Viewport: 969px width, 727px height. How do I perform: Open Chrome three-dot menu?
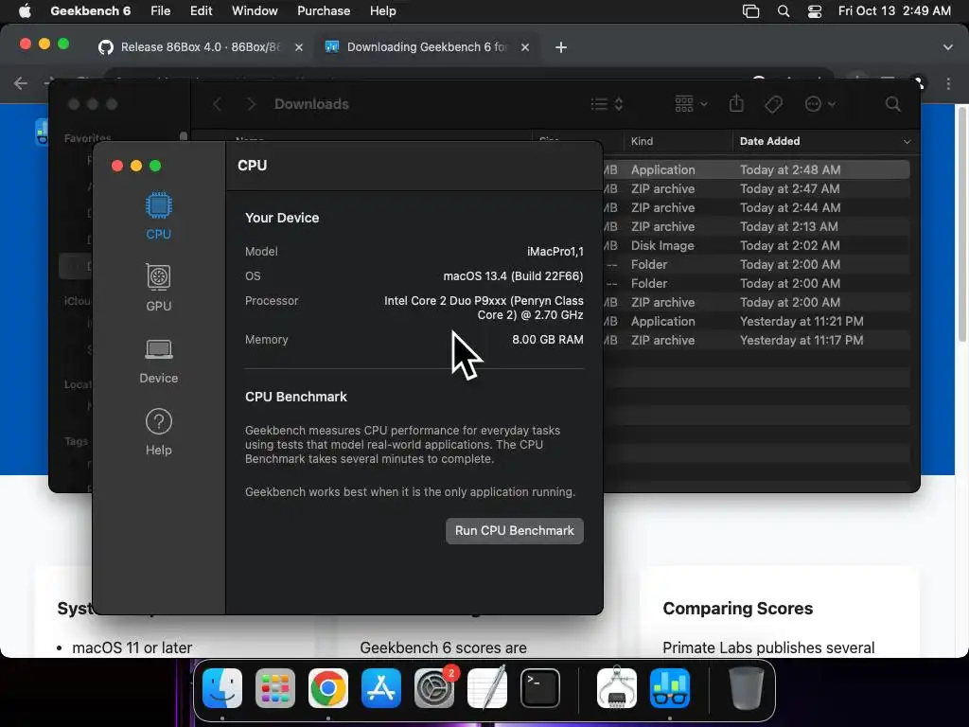tap(948, 83)
